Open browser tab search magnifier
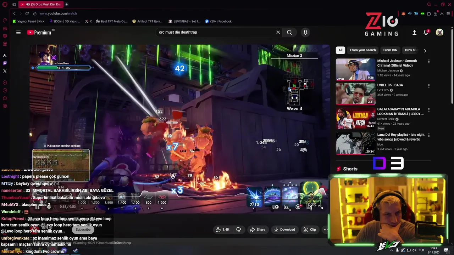The height and width of the screenshot is (255, 454). point(429,5)
